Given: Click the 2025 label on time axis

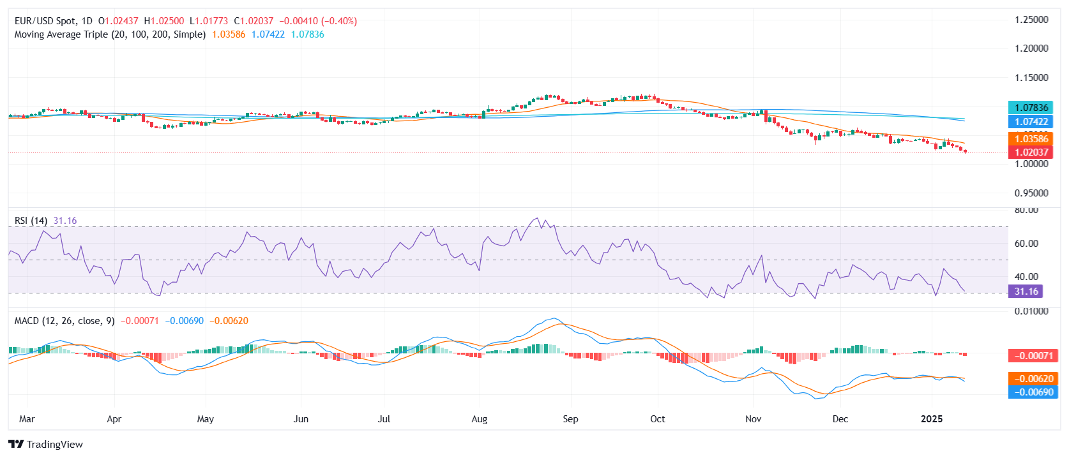Looking at the screenshot, I should click(x=931, y=419).
